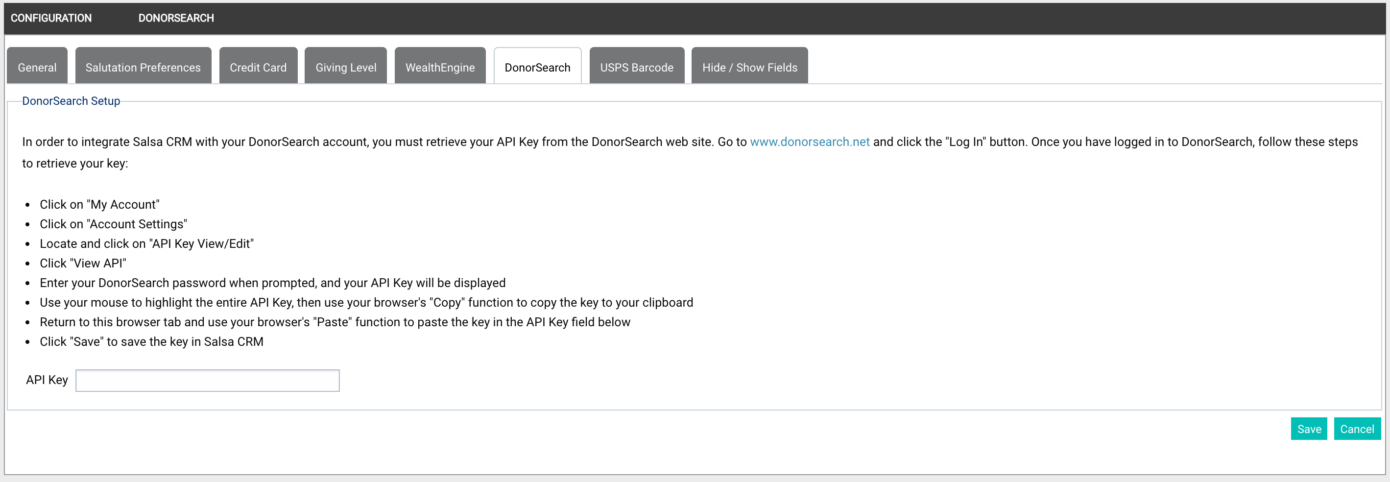Image resolution: width=1390 pixels, height=482 pixels.
Task: Switch to Salutation Preferences tab
Action: tap(143, 66)
